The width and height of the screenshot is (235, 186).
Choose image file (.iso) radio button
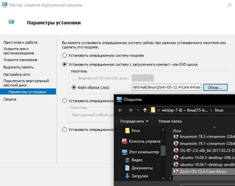tap(74, 87)
